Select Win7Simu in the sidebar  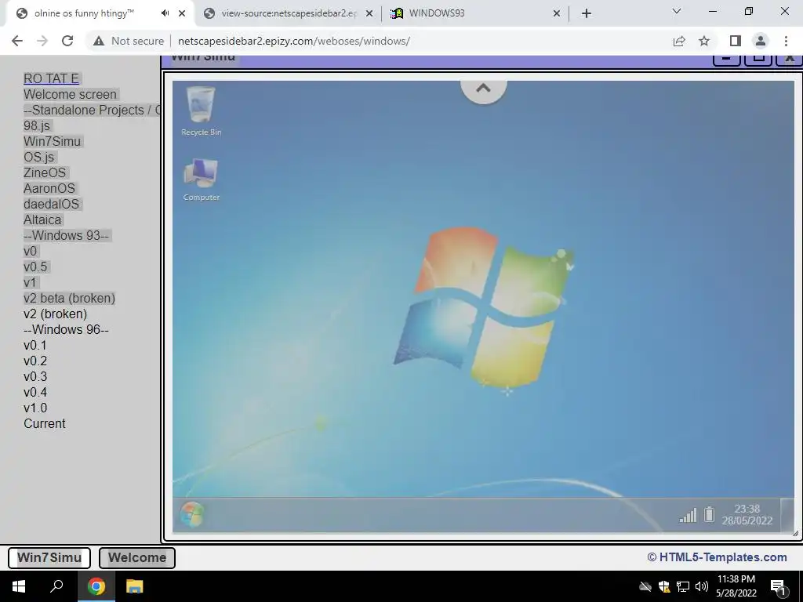pos(53,141)
